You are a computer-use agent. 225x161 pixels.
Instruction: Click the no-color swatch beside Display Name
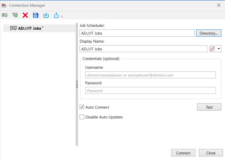pyautogui.click(x=212, y=49)
